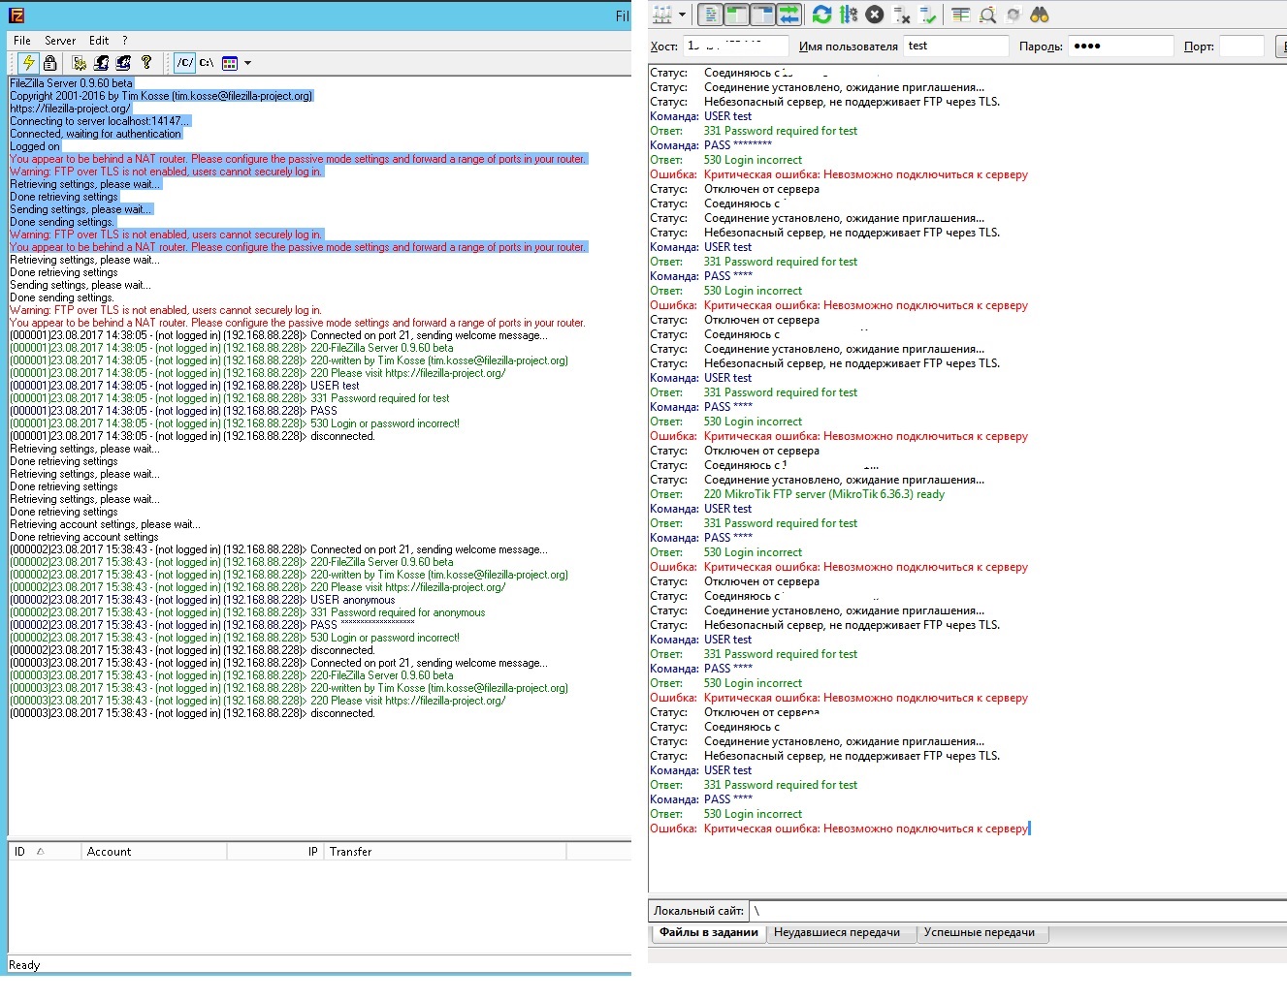Viewport: 1287px width, 1001px height.
Task: Click the 'Logged on' log line
Action: click(34, 146)
